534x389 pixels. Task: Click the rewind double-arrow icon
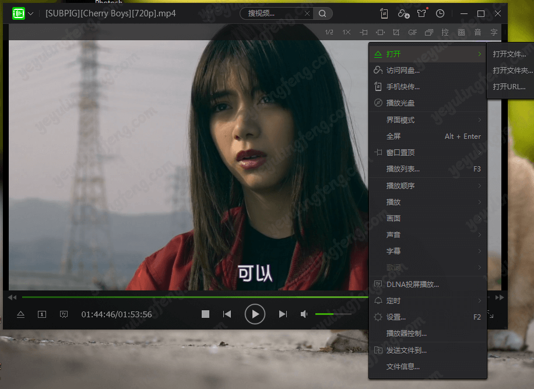[x=12, y=297]
